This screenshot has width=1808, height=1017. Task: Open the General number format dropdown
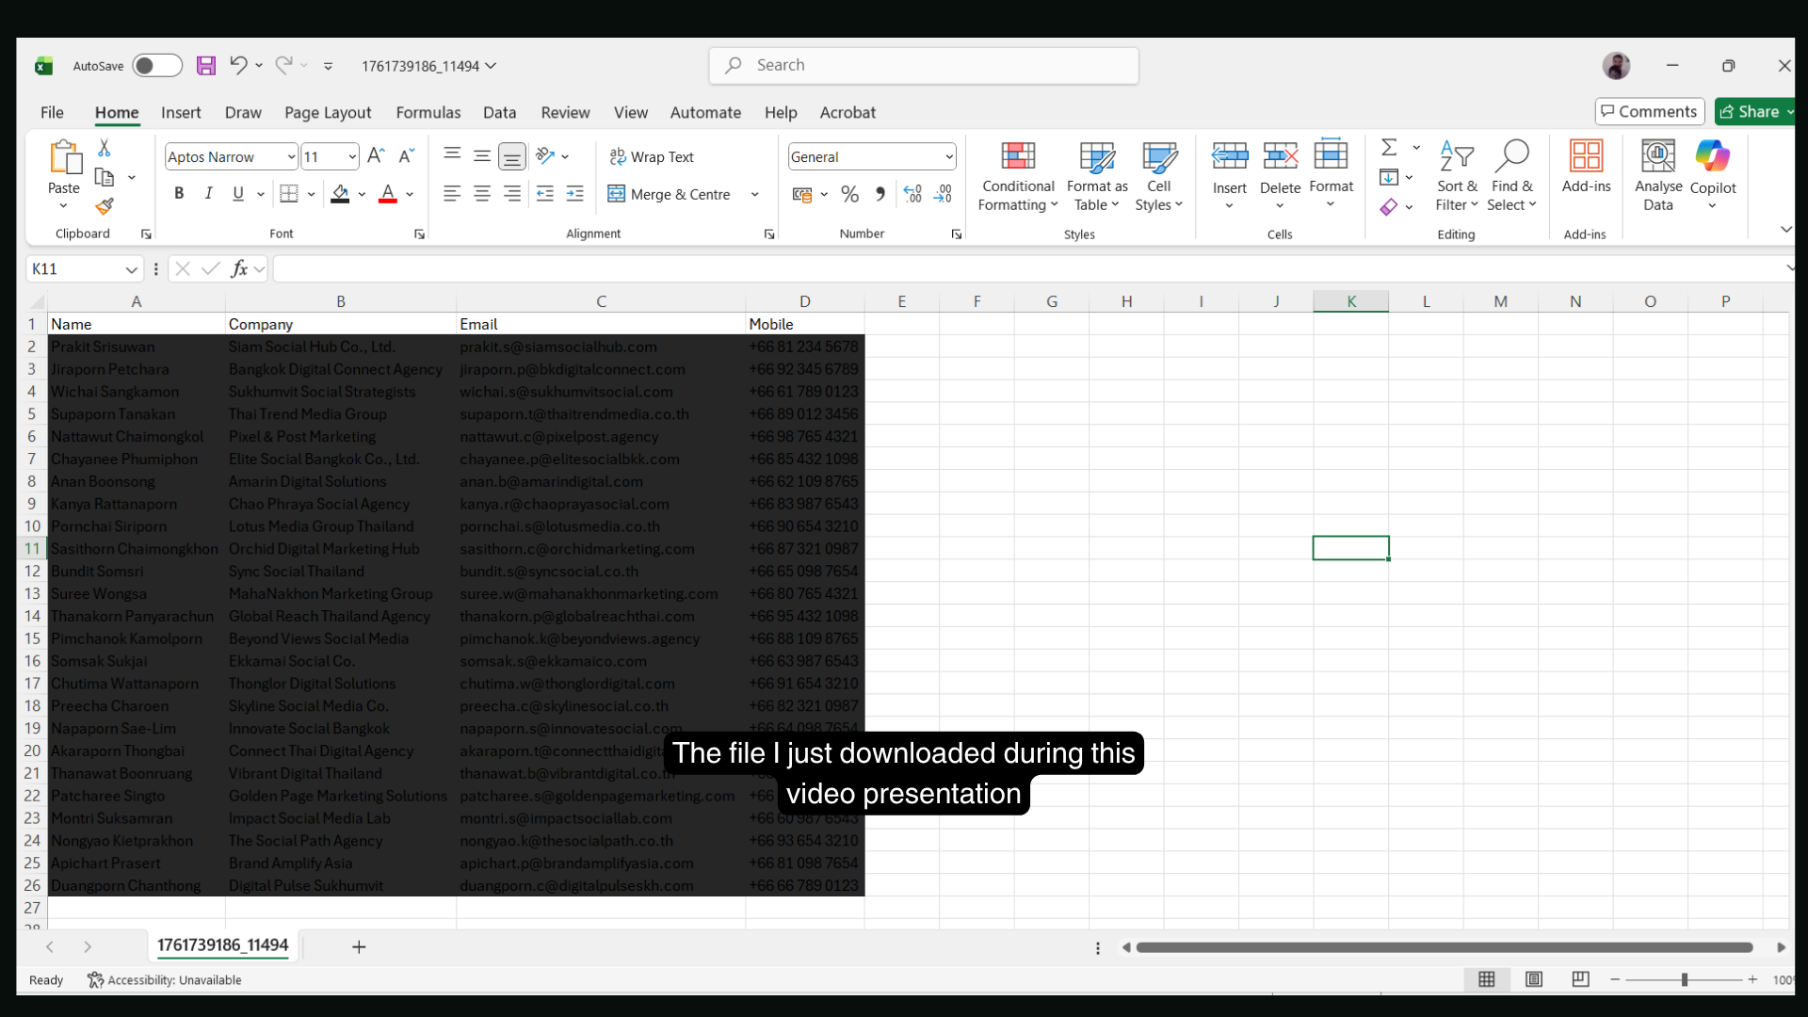click(946, 156)
